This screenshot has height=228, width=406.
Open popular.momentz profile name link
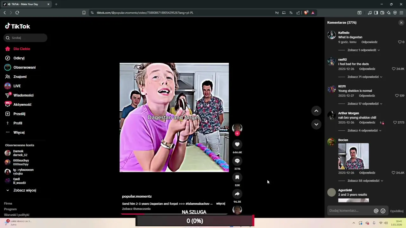point(137,196)
